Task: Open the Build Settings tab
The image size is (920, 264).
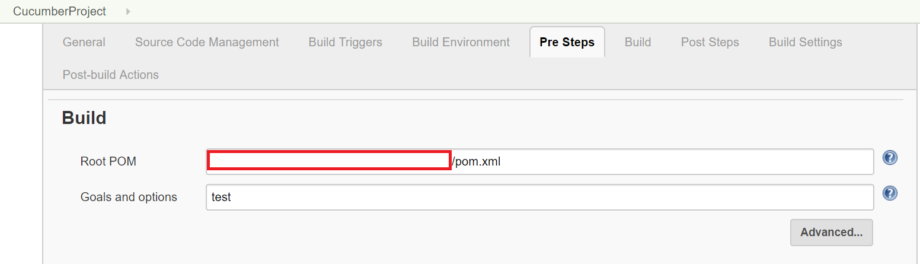Action: (806, 42)
